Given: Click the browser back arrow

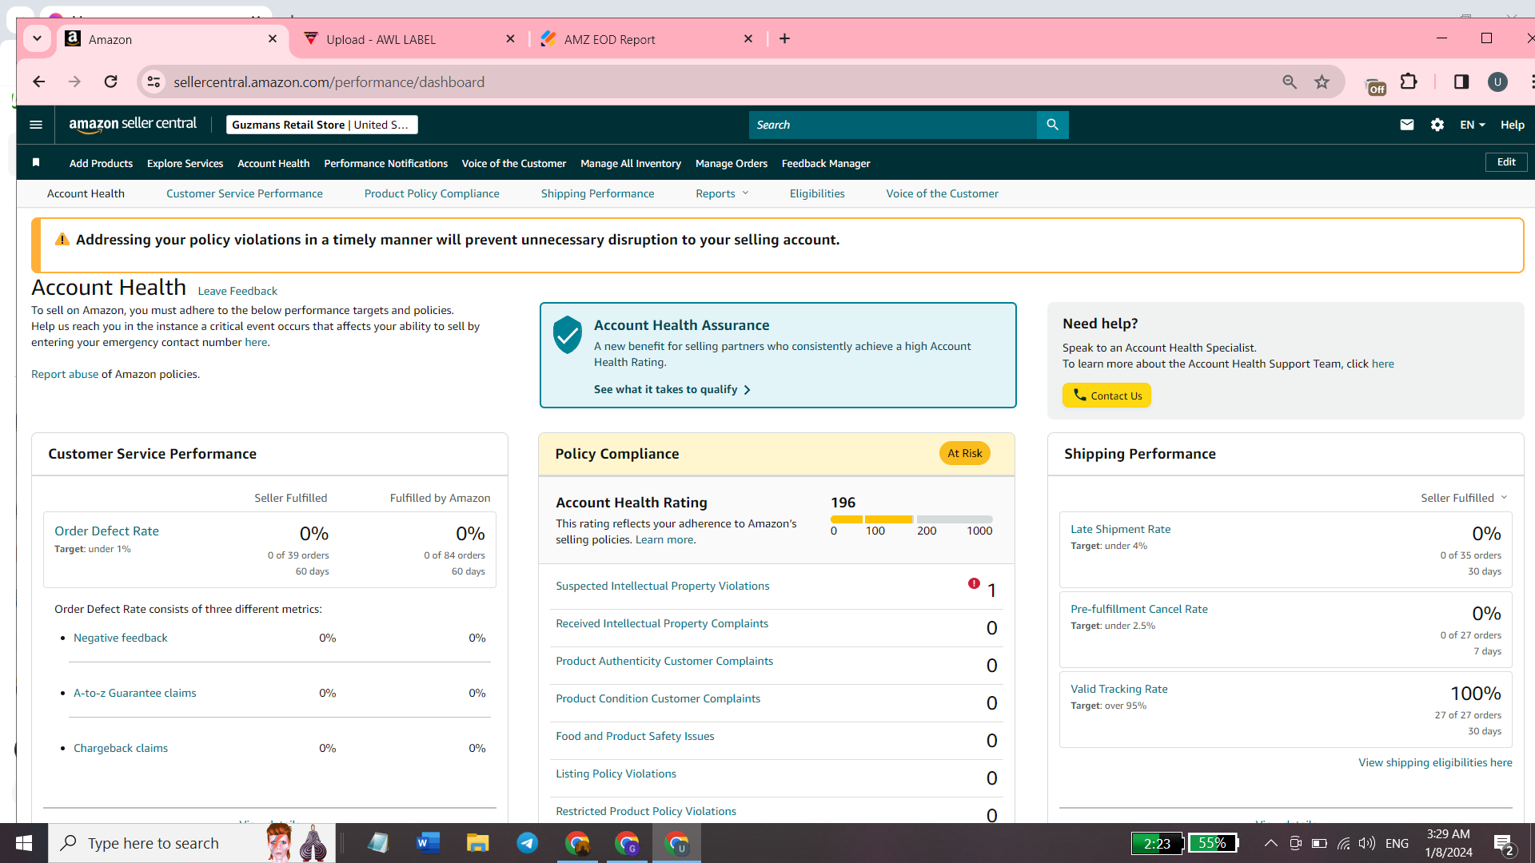Looking at the screenshot, I should [x=38, y=82].
